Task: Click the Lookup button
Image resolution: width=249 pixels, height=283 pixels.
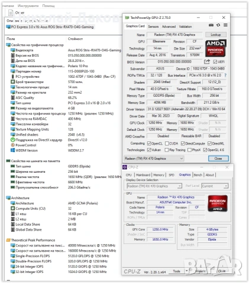Action: pyautogui.click(x=216, y=35)
